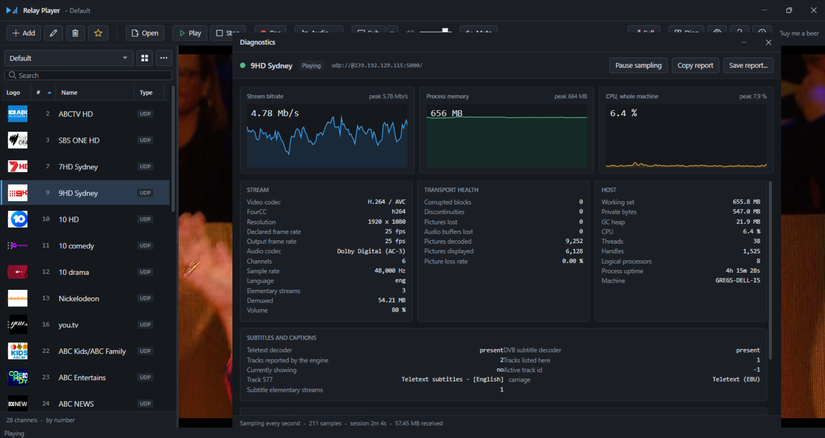Click the Process memory graph
The width and height of the screenshot is (825, 438).
pos(507,136)
